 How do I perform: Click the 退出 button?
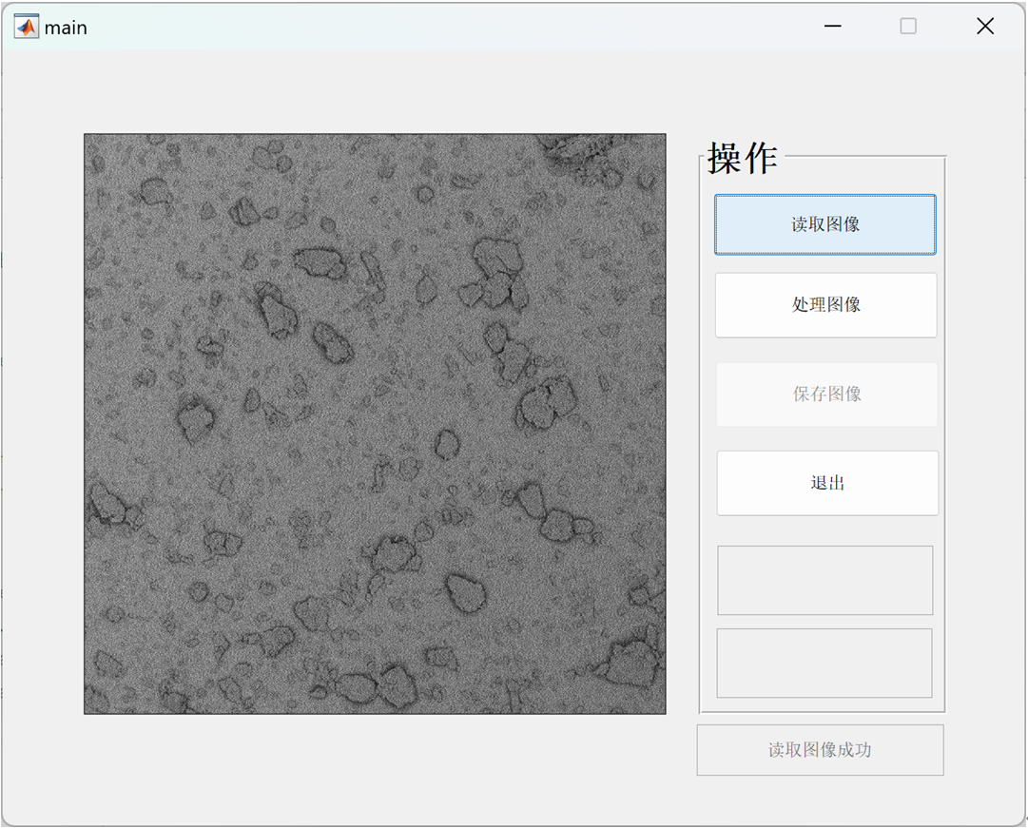(x=827, y=483)
